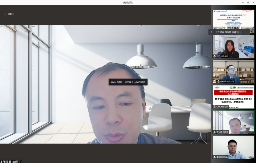Click the microphone icon in 正在讲话 banner
This screenshot has width=256, height=163.
point(211,32)
